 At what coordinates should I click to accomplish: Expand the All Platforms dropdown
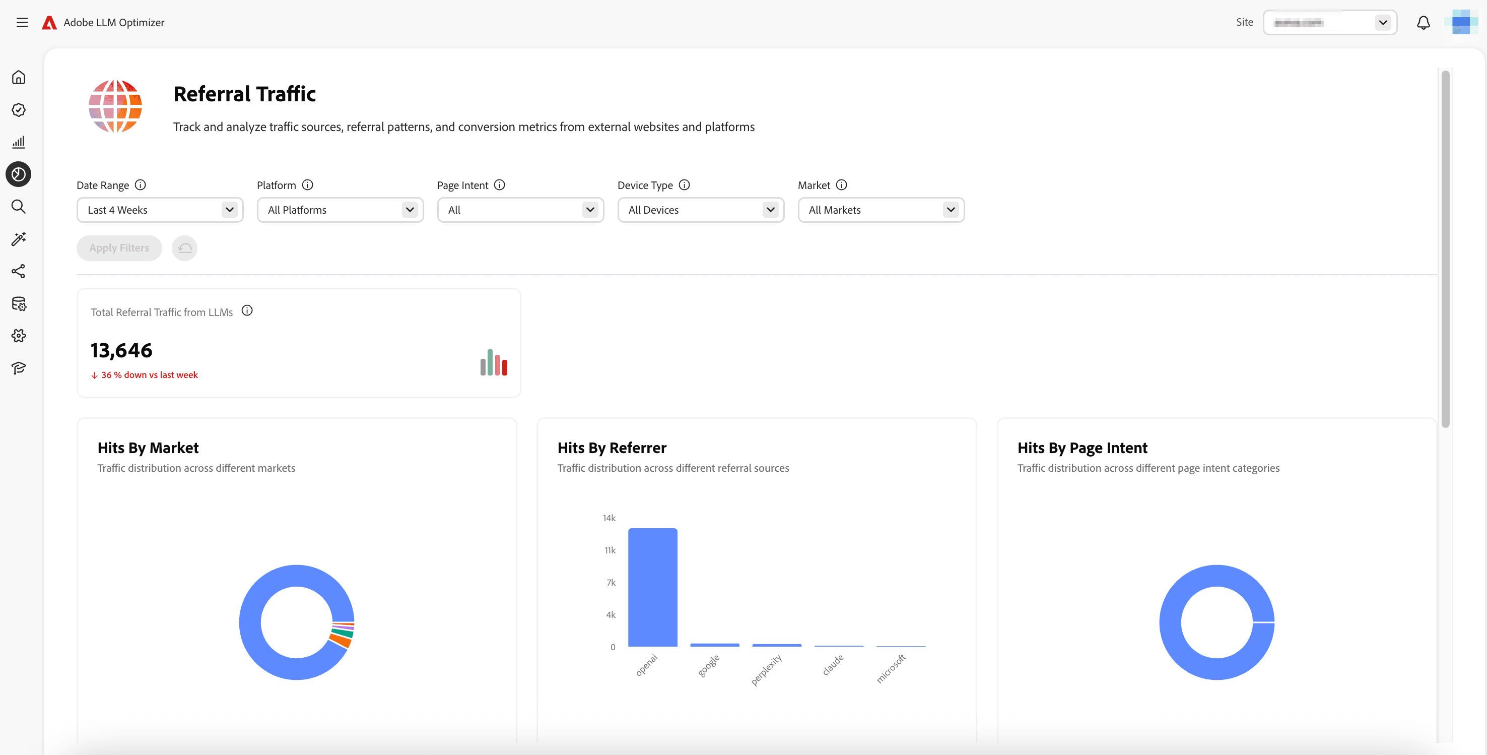coord(340,210)
